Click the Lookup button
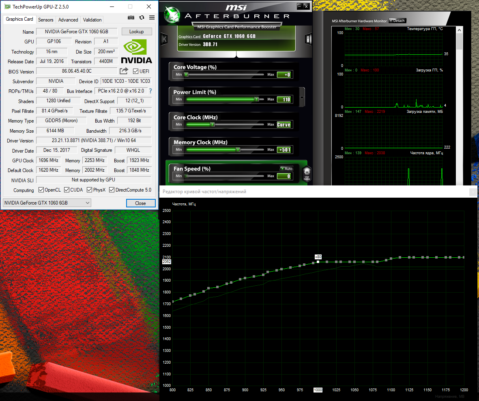479x401 pixels. point(137,32)
